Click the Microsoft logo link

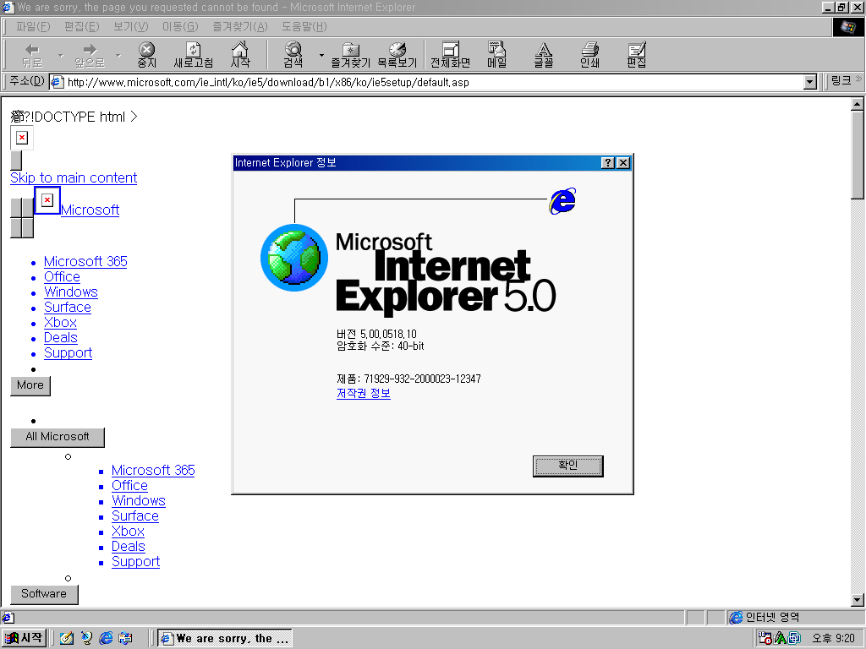[90, 210]
